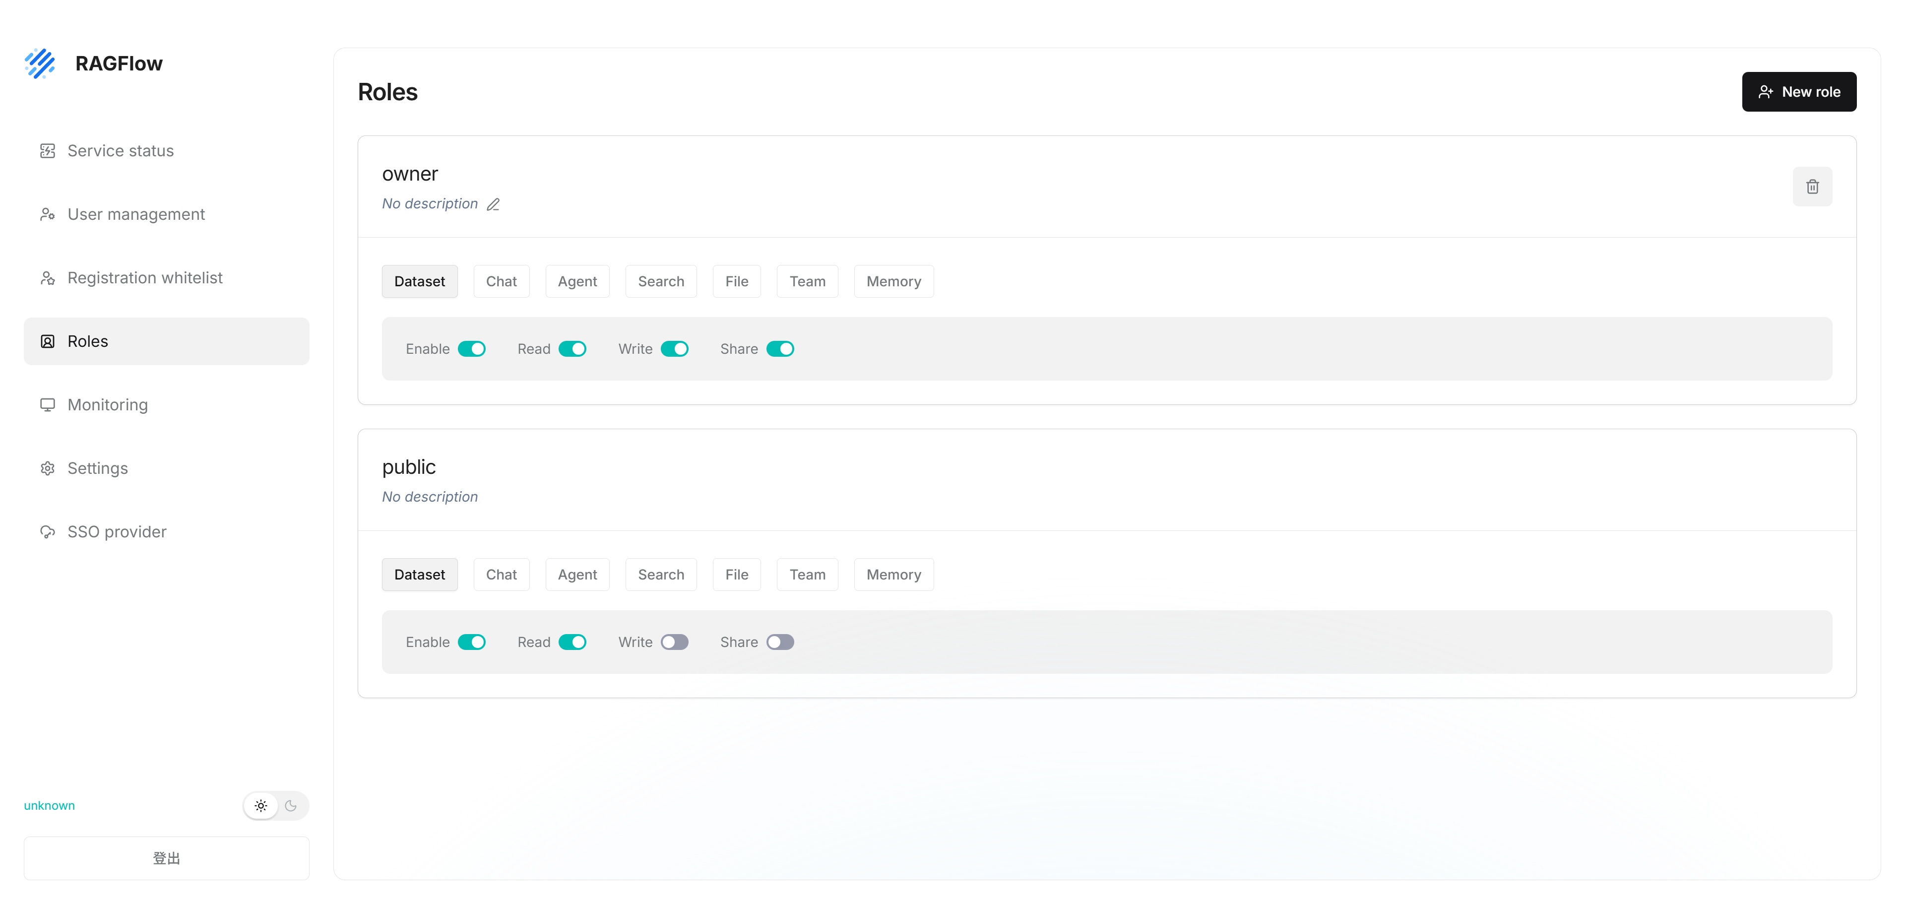Viewport: 1905px width, 904px height.
Task: Select public role File tab
Action: [737, 575]
